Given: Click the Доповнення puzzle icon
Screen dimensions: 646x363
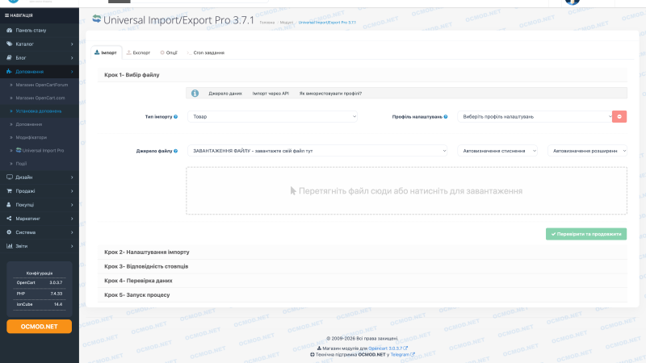Looking at the screenshot, I should pyautogui.click(x=9, y=71).
